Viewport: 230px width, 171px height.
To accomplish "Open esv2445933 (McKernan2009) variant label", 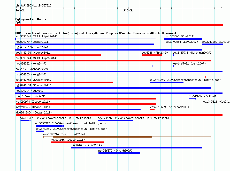I will click(192, 53).
